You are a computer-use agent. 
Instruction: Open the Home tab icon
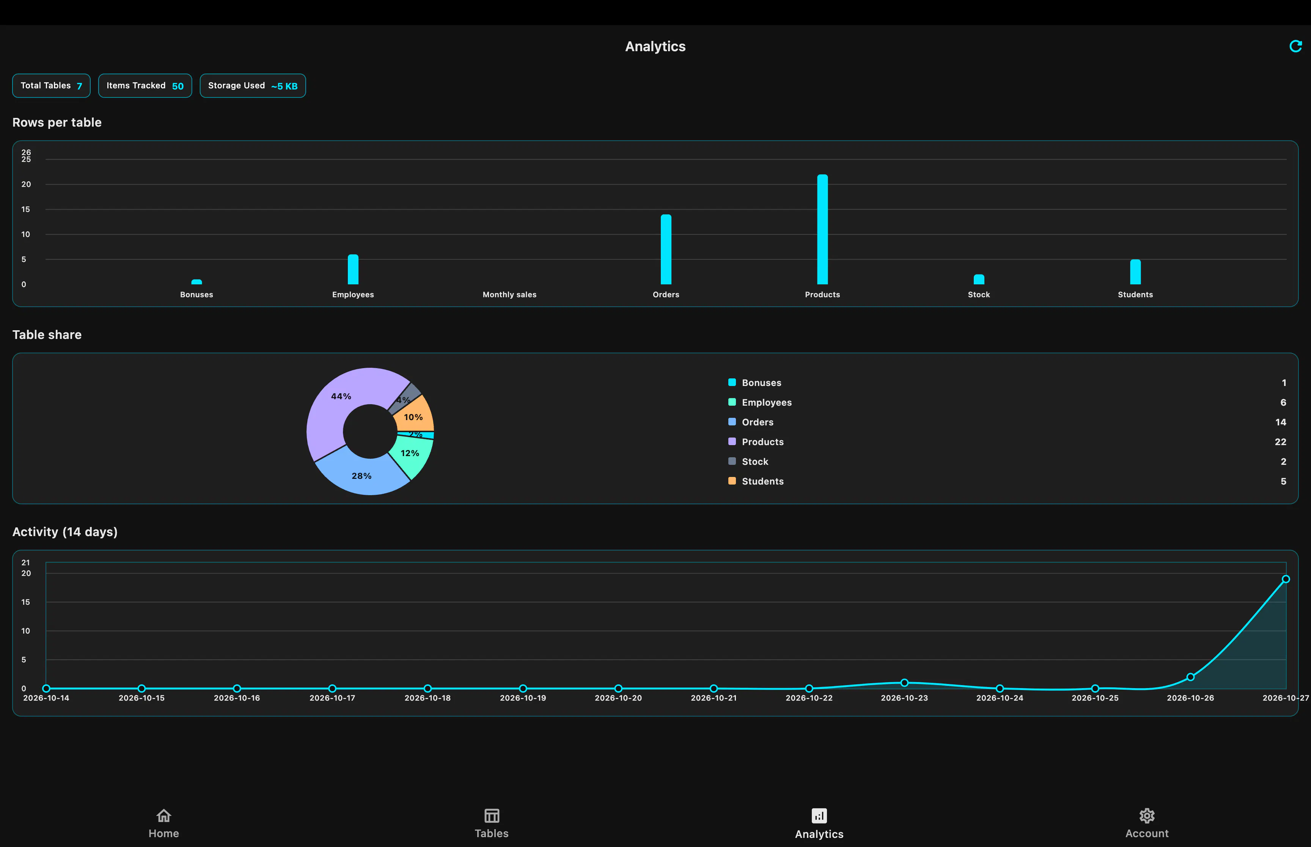[163, 815]
